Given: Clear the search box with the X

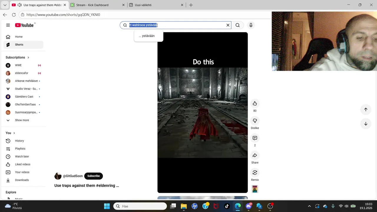Looking at the screenshot, I should tap(228, 25).
